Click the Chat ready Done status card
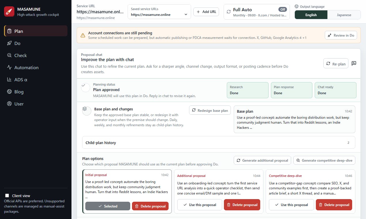The image size is (366, 219). coord(335,90)
